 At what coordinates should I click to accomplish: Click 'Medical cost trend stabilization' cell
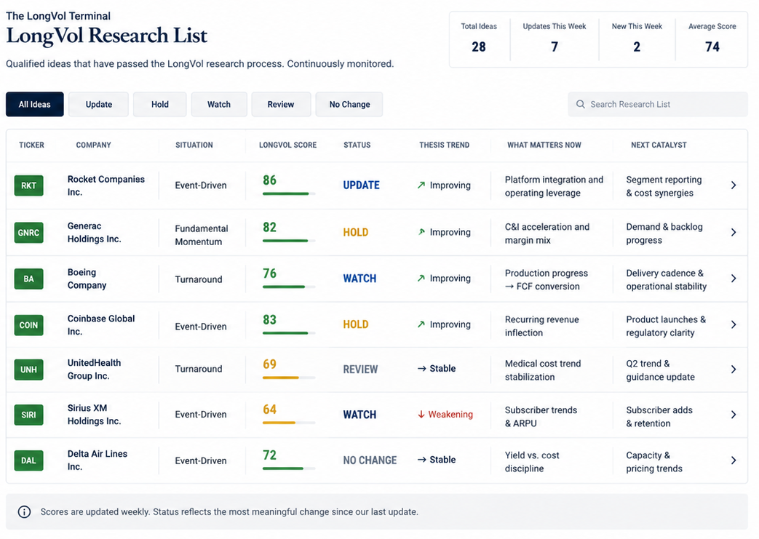(543, 370)
